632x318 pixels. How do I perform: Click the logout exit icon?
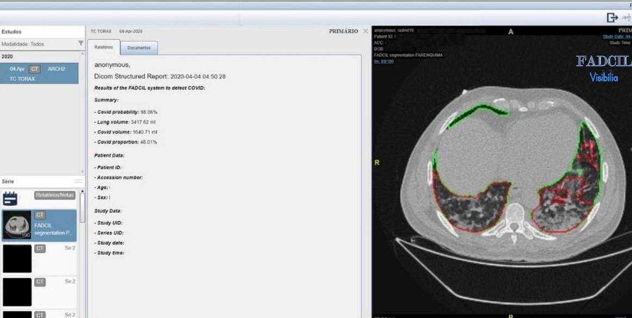point(612,18)
